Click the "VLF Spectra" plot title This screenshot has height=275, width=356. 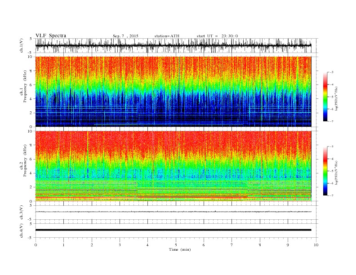point(51,35)
